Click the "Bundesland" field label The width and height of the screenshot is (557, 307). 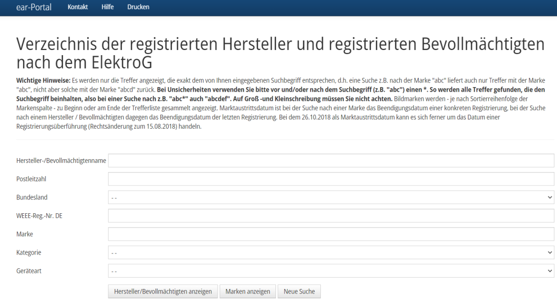31,197
